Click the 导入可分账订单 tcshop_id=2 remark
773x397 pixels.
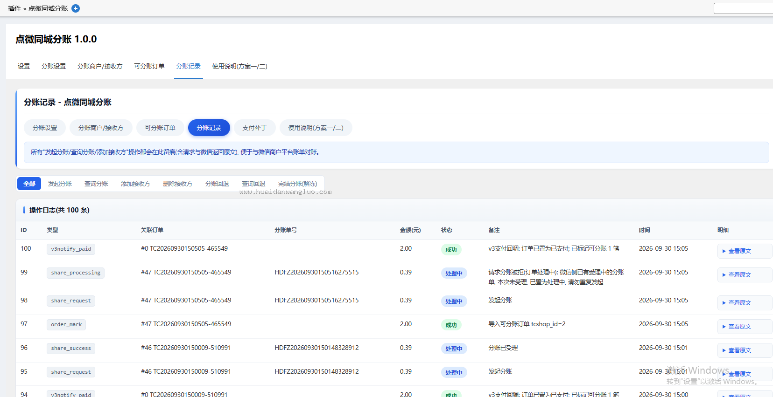click(x=527, y=324)
